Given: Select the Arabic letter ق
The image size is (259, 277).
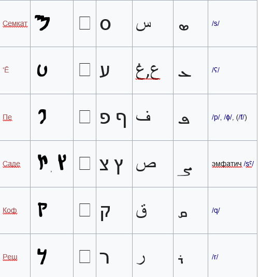Looking at the screenshot, I should 141,211.
